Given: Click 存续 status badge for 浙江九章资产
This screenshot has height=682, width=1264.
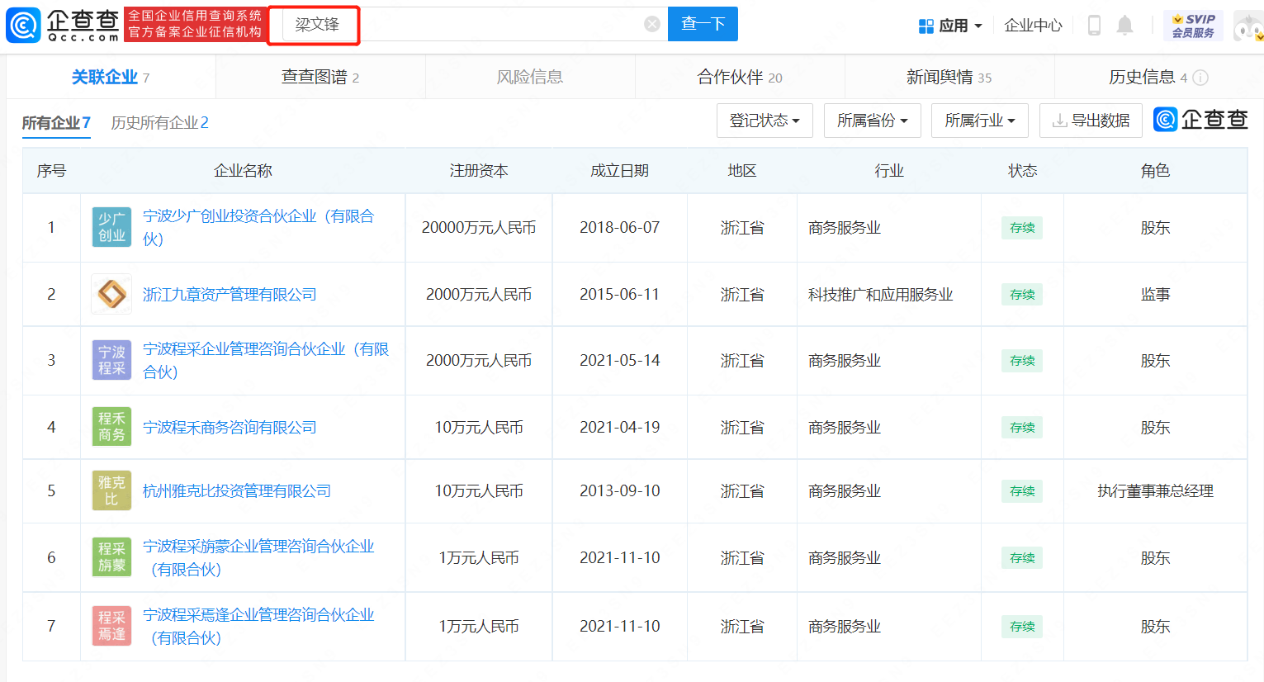Looking at the screenshot, I should tap(1022, 295).
